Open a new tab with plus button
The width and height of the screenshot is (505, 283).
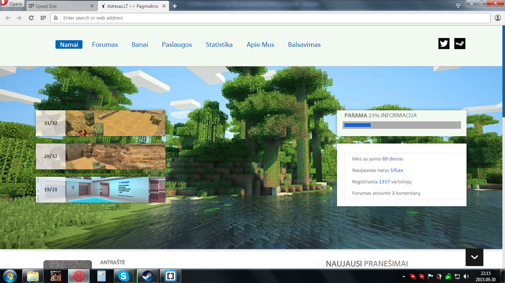tap(175, 6)
